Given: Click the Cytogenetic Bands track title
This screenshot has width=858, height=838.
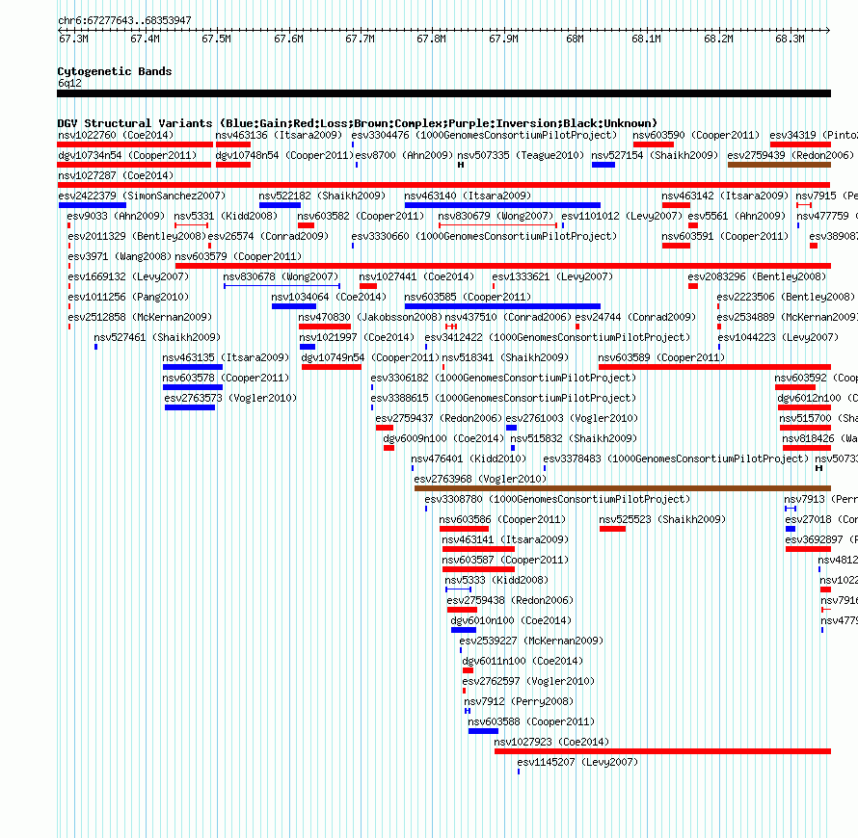Looking at the screenshot, I should [x=115, y=71].
